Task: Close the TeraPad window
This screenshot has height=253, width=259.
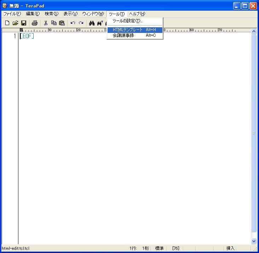Action: click(x=253, y=6)
